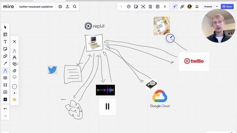The width and height of the screenshot is (237, 133).
Task: Choose the smart drawing tool
Action: [15, 64]
